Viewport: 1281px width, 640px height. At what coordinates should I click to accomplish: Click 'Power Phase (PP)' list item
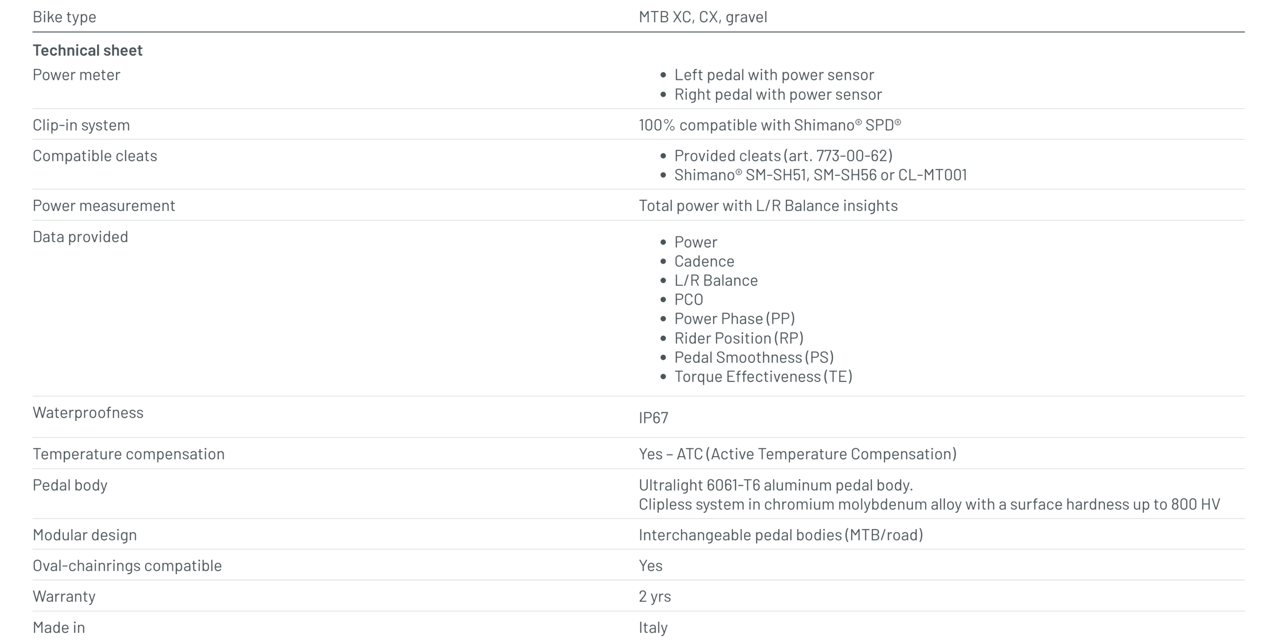734,319
